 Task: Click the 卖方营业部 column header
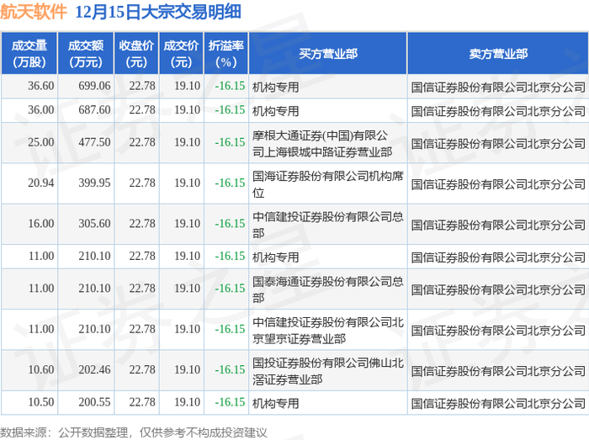498,54
